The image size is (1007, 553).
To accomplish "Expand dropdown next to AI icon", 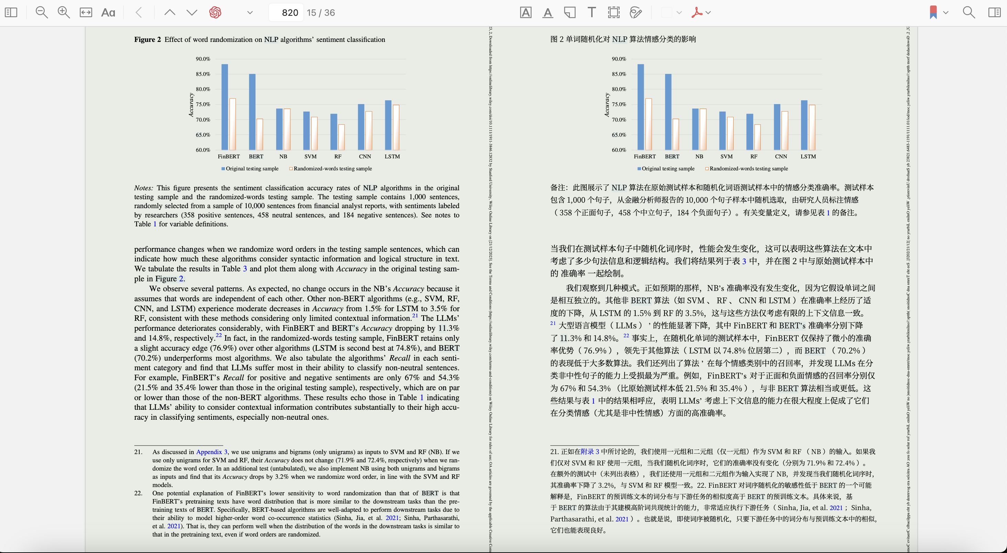I will coord(250,12).
